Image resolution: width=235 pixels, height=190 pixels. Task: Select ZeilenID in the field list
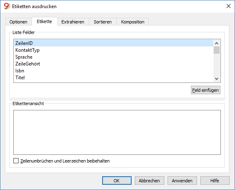(114, 43)
